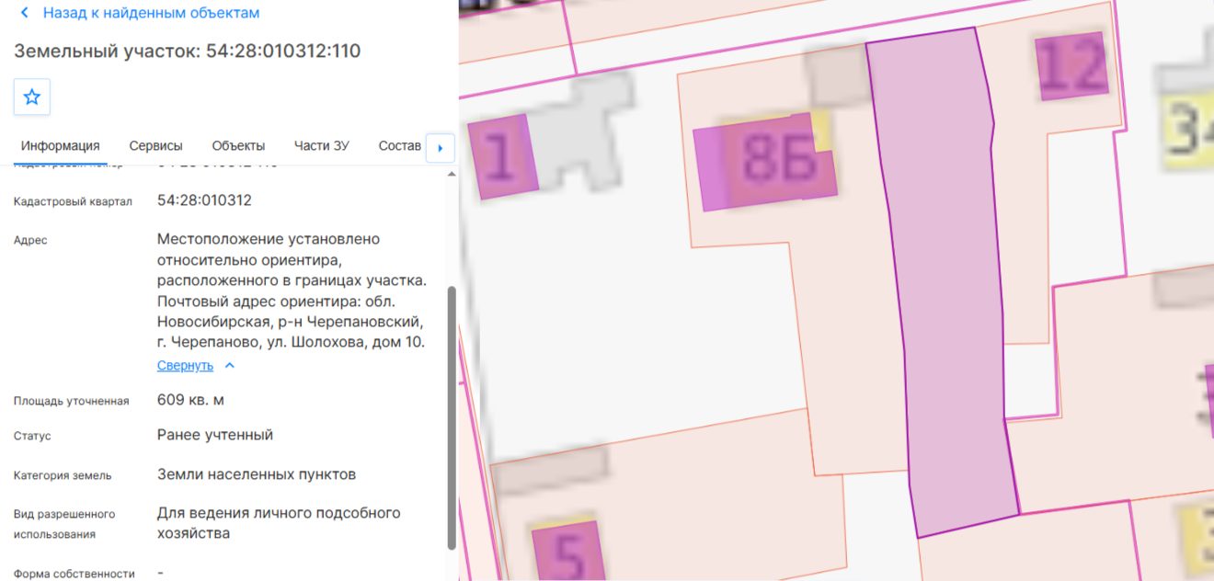
Task: Click the status value Ранее учтенный
Action: pos(215,435)
